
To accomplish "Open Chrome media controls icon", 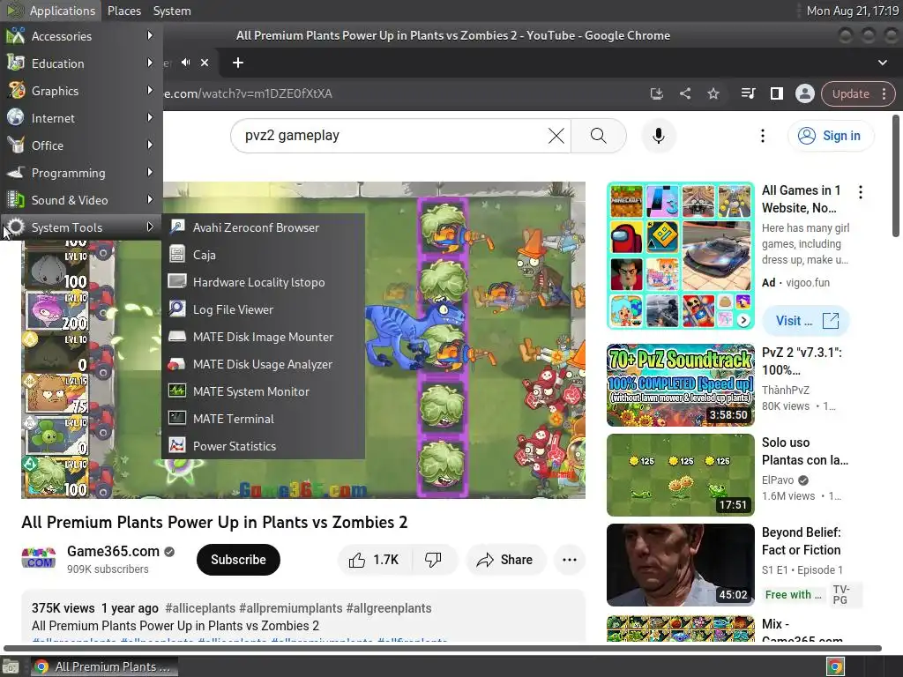I will 748,93.
